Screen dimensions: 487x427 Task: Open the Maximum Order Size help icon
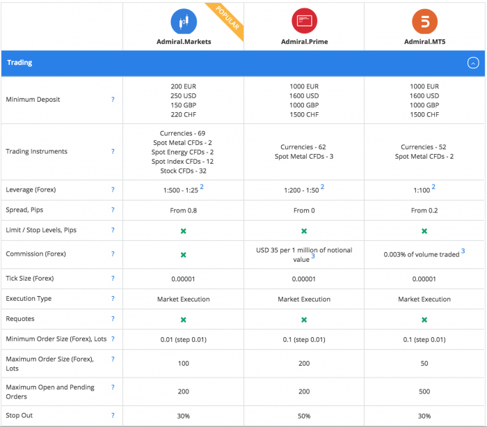point(113,359)
